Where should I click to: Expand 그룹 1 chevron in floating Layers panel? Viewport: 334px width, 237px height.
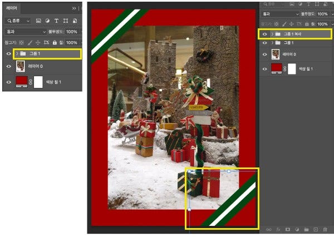pyautogui.click(x=17, y=53)
